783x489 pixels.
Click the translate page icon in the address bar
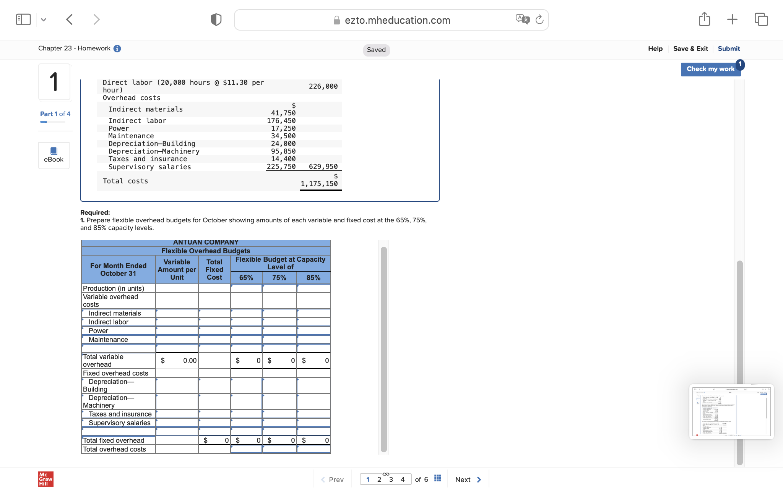[x=522, y=19]
